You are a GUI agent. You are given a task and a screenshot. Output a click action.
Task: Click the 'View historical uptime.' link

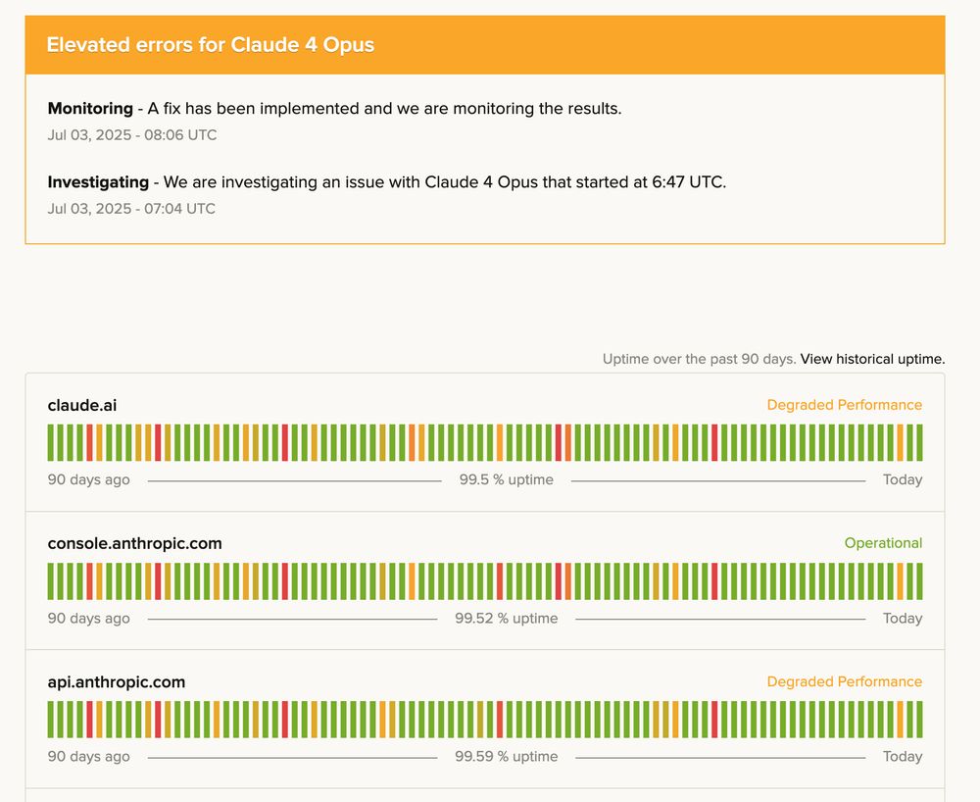click(872, 359)
